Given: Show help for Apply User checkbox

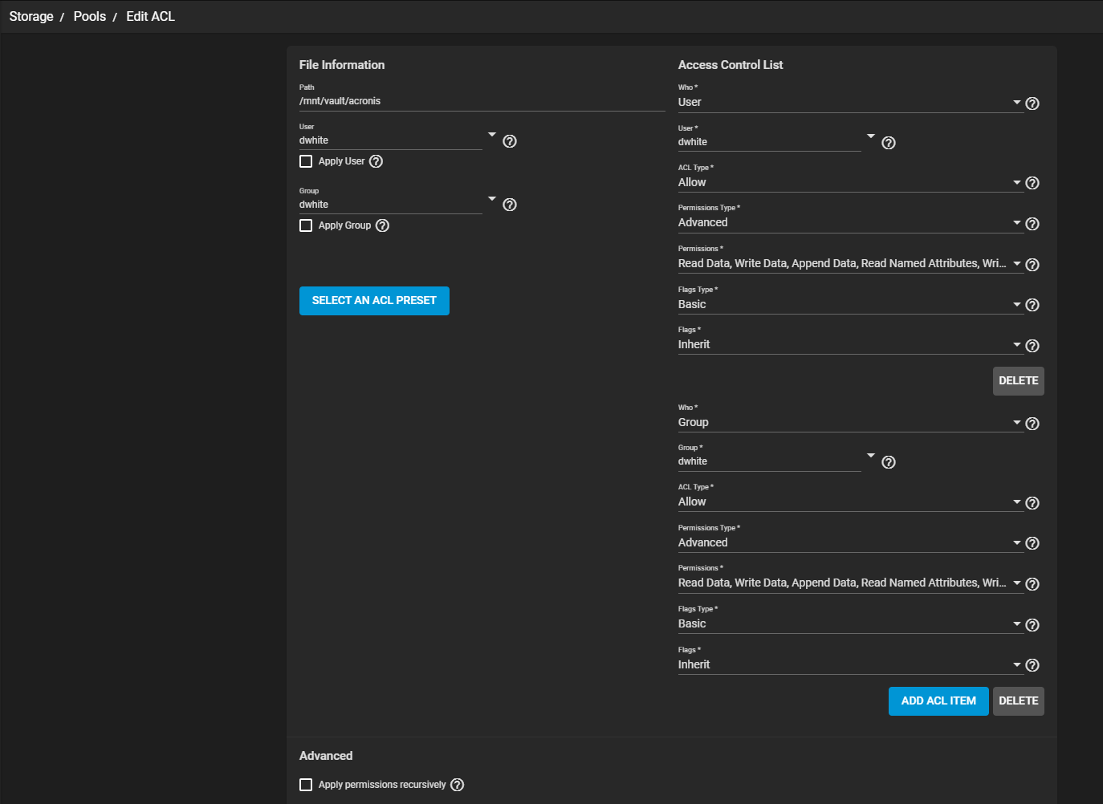Looking at the screenshot, I should pyautogui.click(x=376, y=161).
